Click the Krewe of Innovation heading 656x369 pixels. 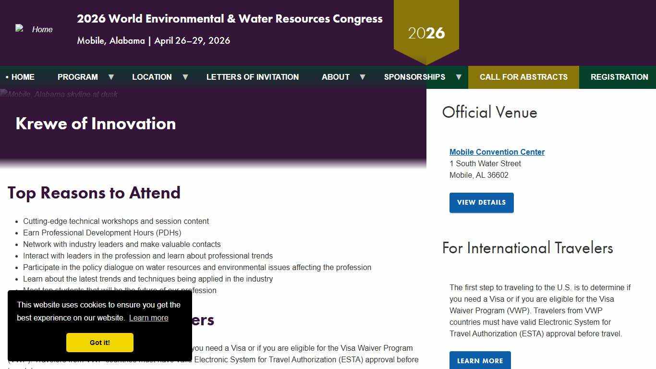pyautogui.click(x=96, y=123)
